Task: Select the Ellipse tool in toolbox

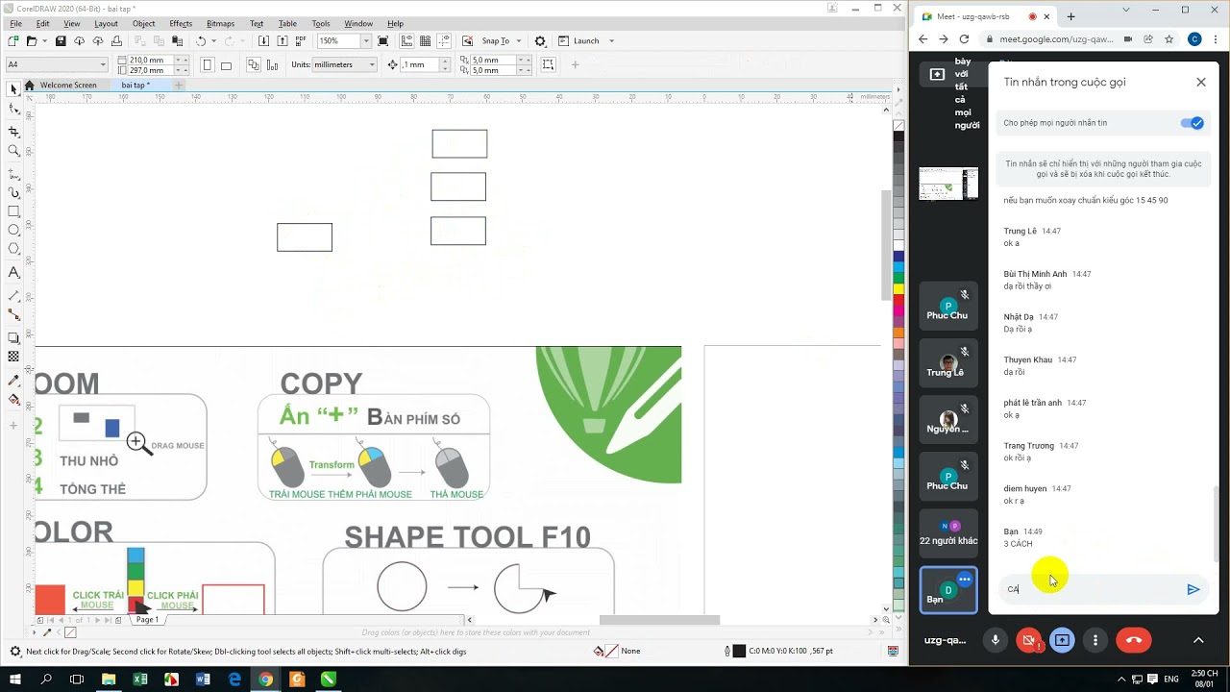Action: point(13,230)
